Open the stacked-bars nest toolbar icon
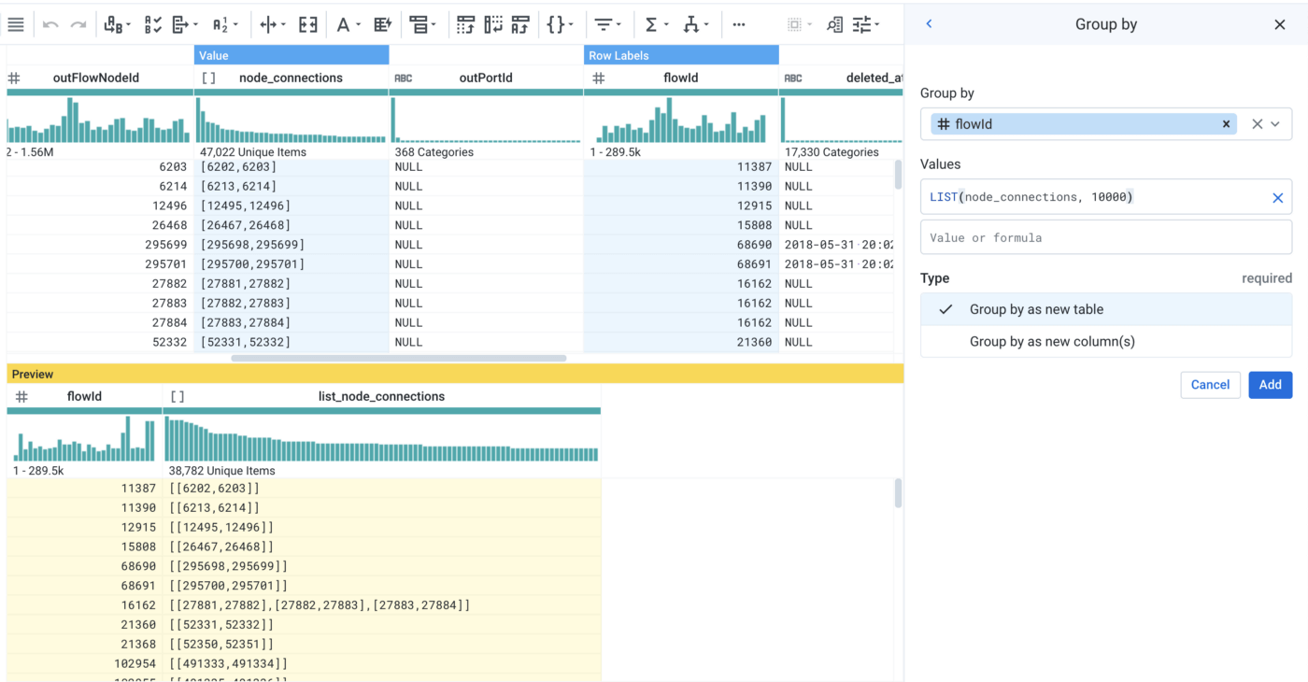The image size is (1308, 682). click(x=422, y=25)
